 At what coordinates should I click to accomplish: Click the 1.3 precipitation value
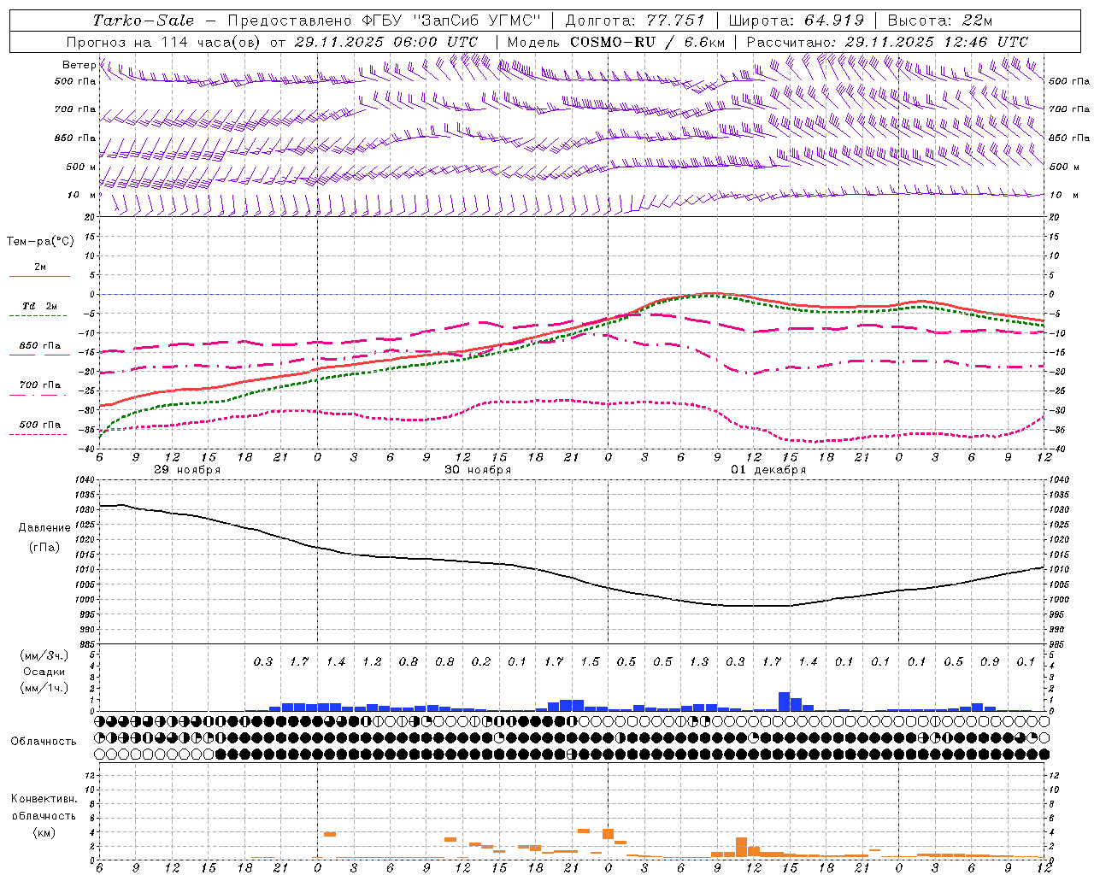[699, 661]
